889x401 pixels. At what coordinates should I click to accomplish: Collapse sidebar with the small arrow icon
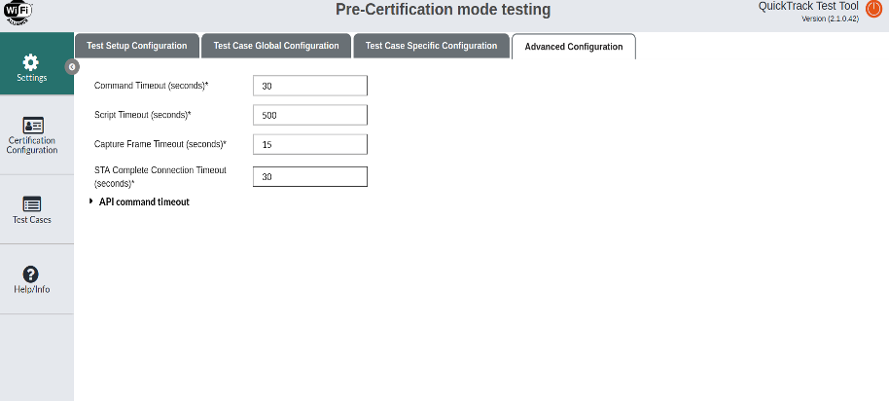71,66
